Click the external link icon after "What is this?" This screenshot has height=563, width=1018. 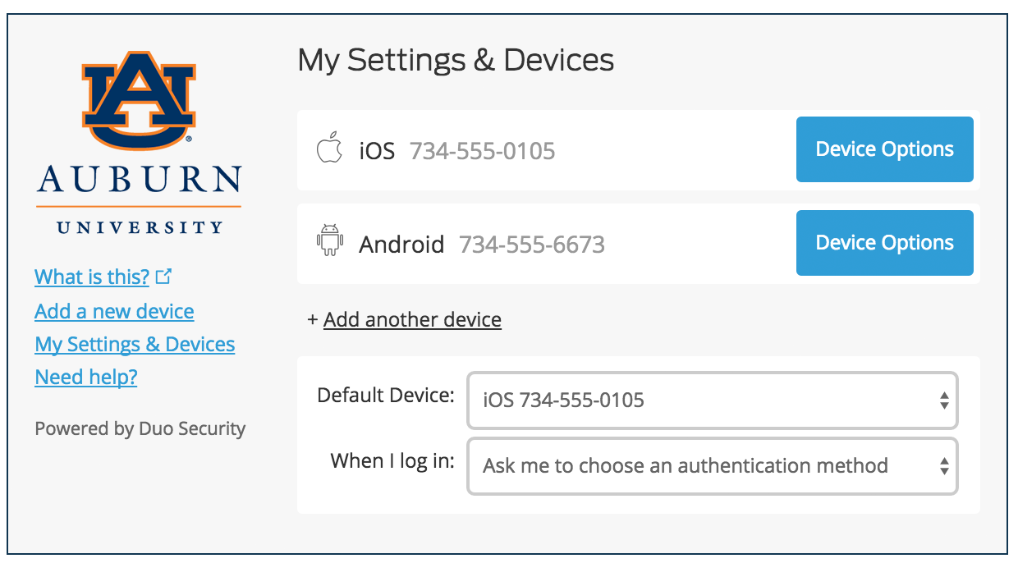click(164, 277)
